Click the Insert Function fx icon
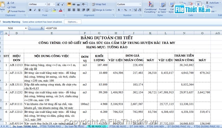222x128 pixels. (x=42, y=28)
